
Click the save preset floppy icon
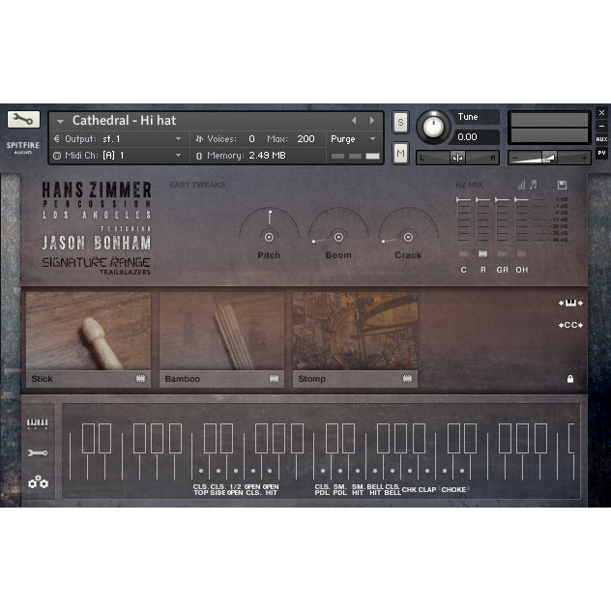tap(562, 185)
